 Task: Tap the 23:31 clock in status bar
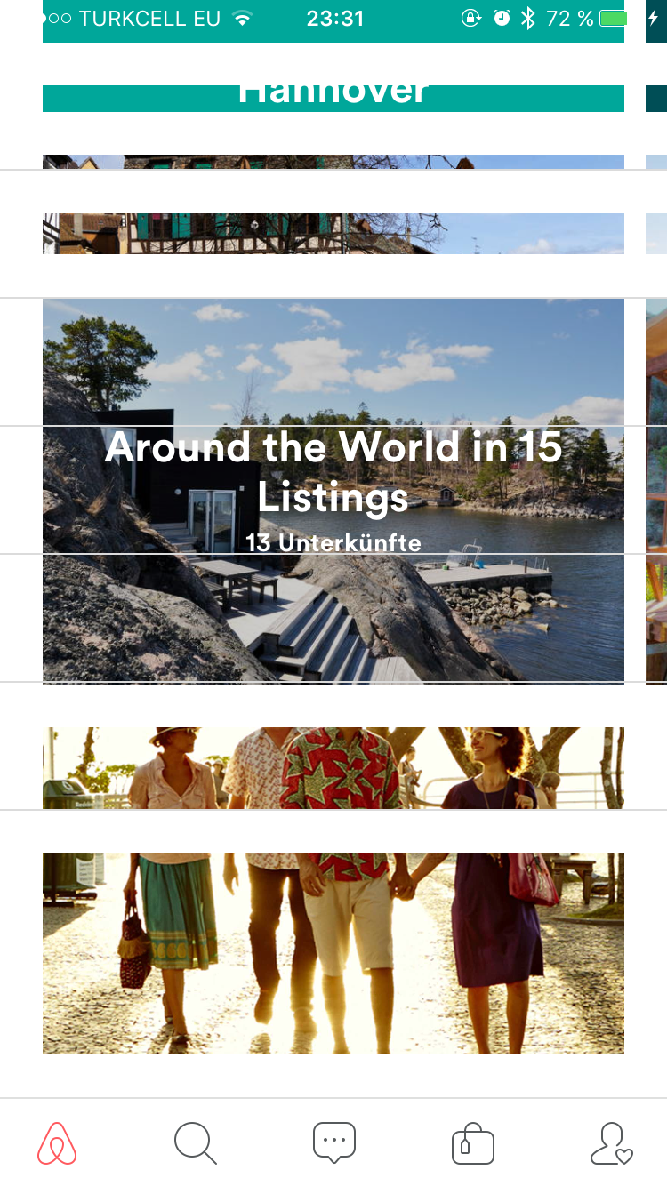[334, 18]
